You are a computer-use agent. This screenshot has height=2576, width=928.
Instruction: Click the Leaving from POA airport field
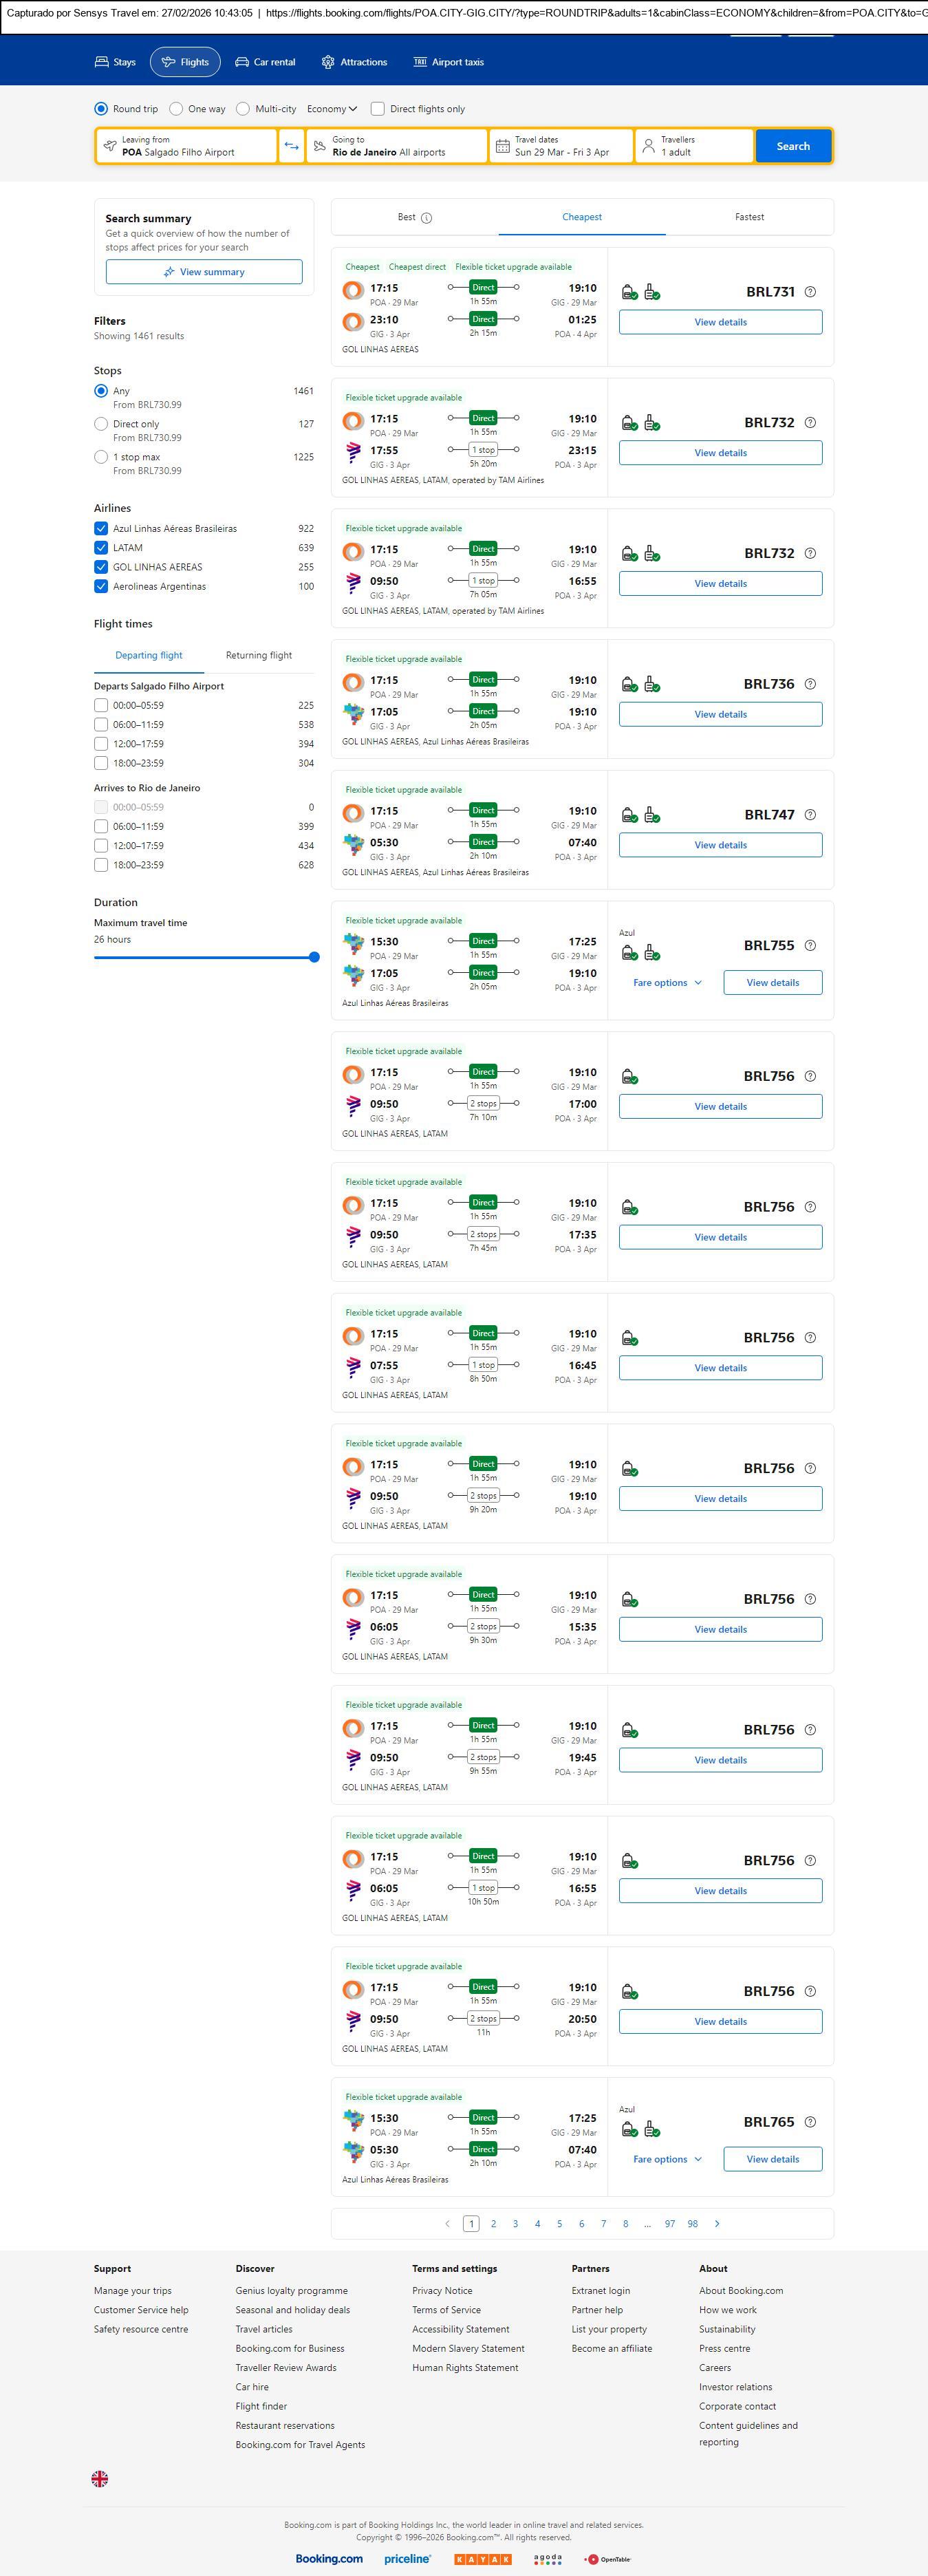coord(187,146)
